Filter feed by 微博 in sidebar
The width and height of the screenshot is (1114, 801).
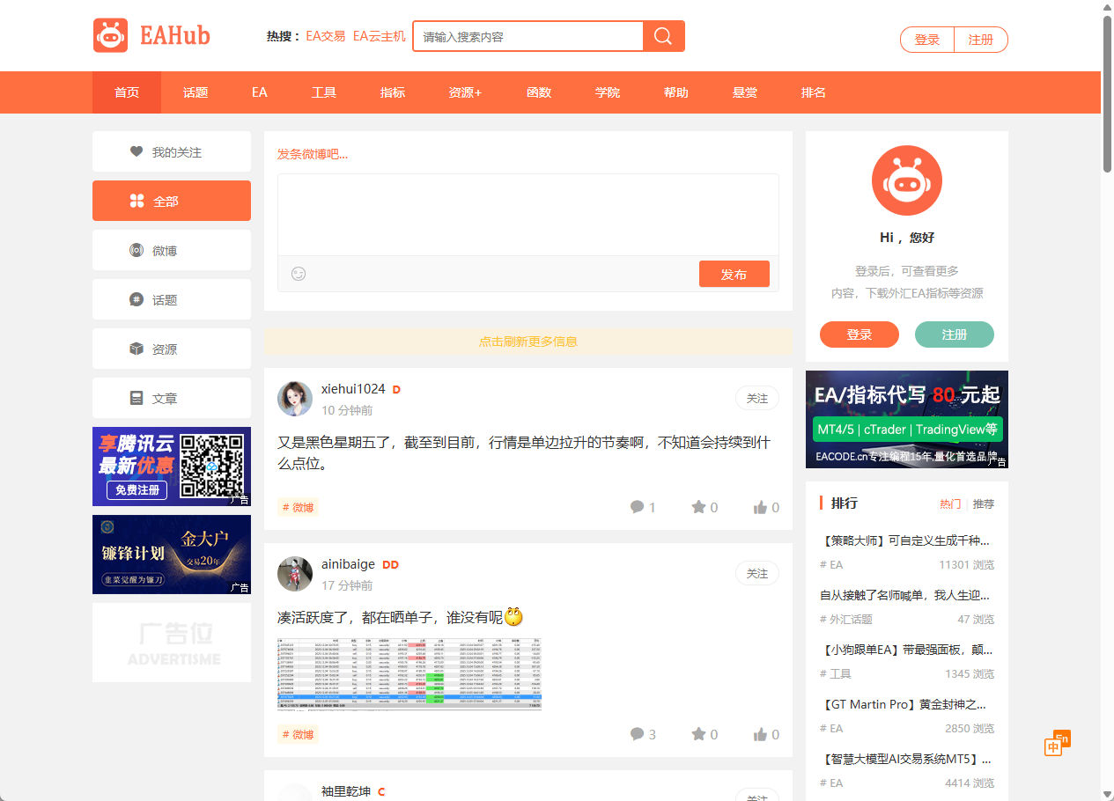click(172, 251)
